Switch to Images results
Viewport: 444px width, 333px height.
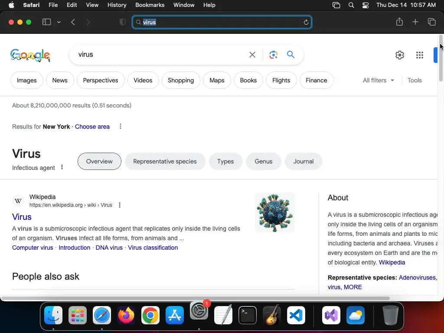pyautogui.click(x=26, y=80)
